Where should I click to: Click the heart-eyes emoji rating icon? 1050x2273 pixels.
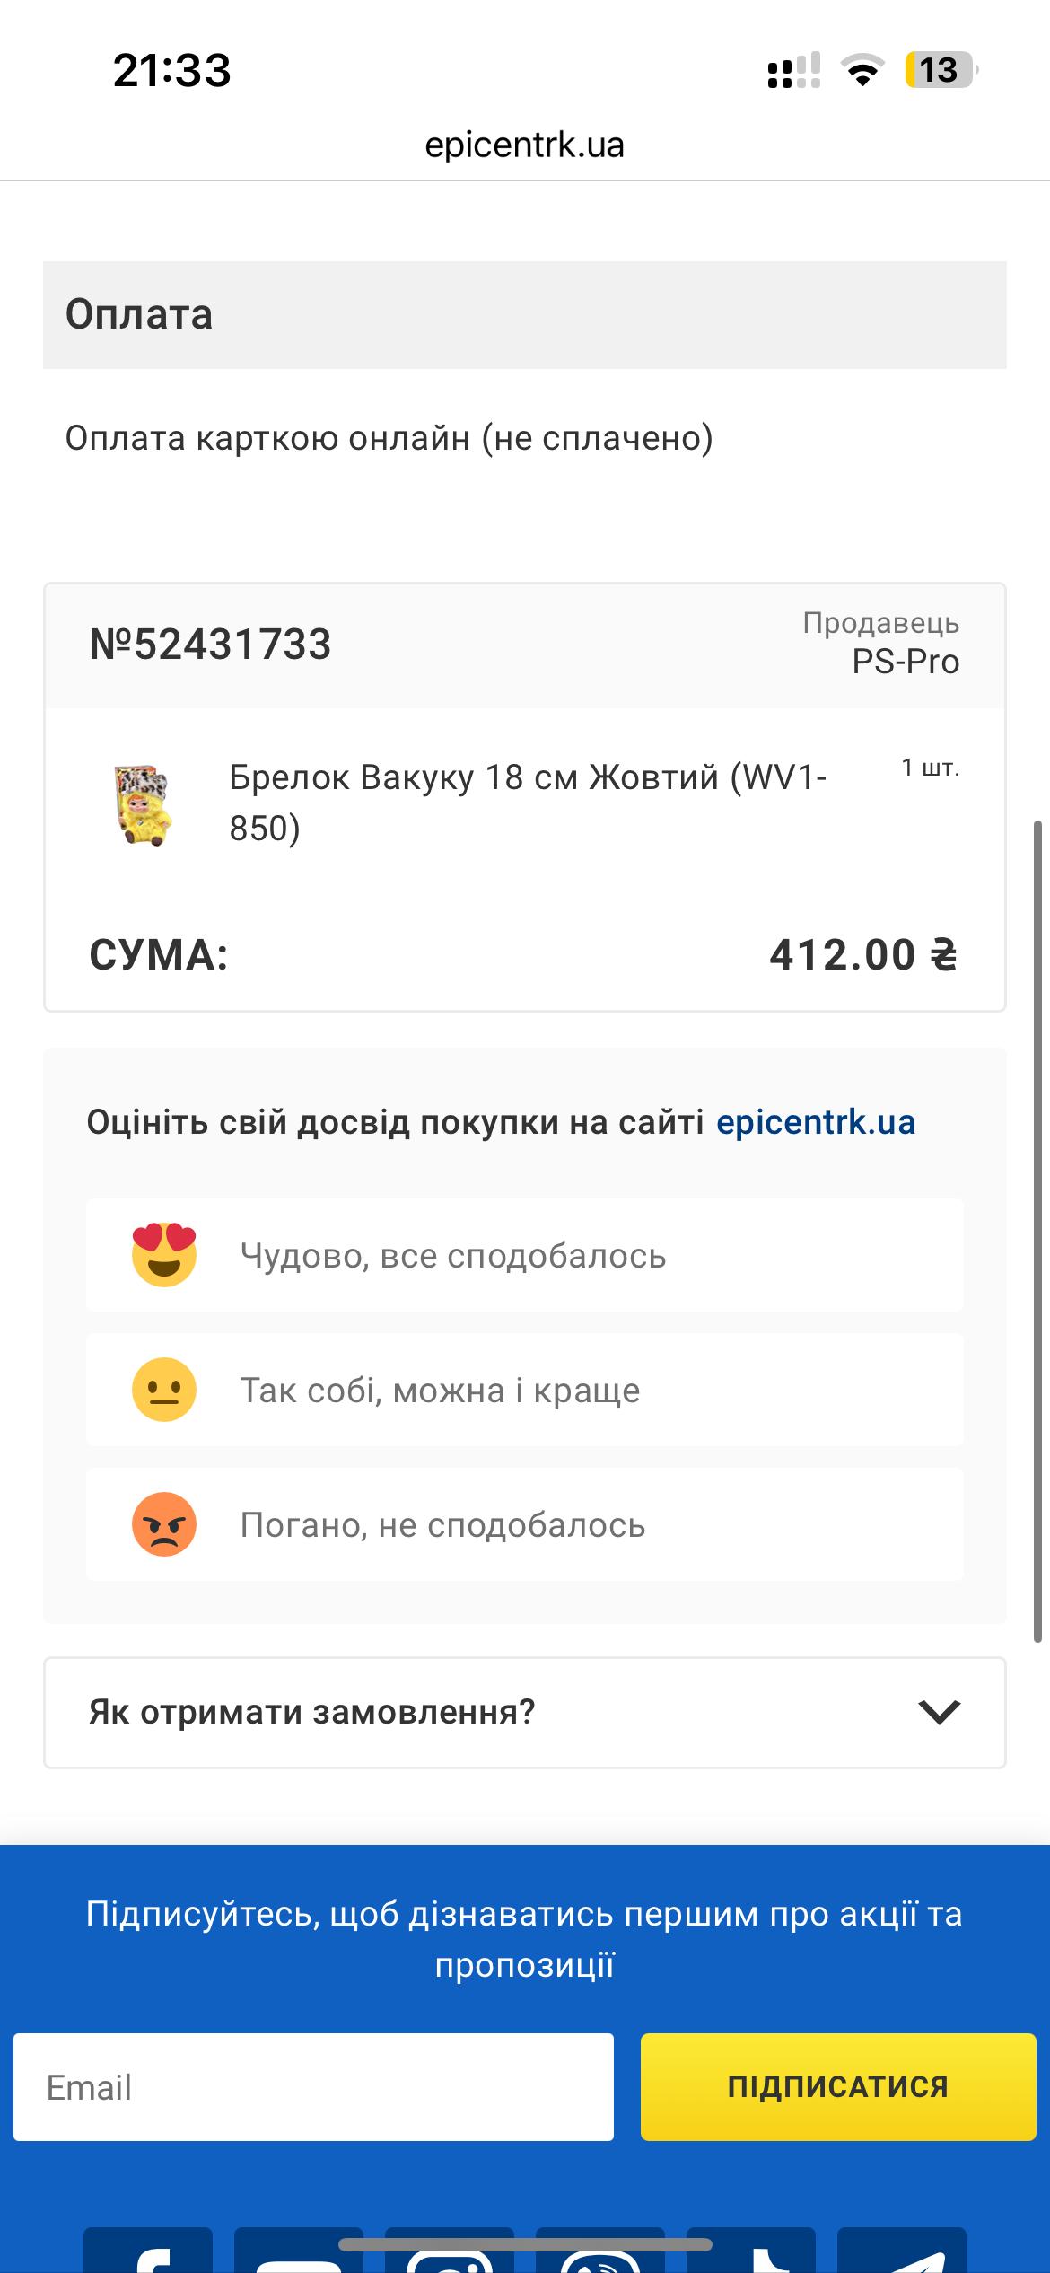164,1254
